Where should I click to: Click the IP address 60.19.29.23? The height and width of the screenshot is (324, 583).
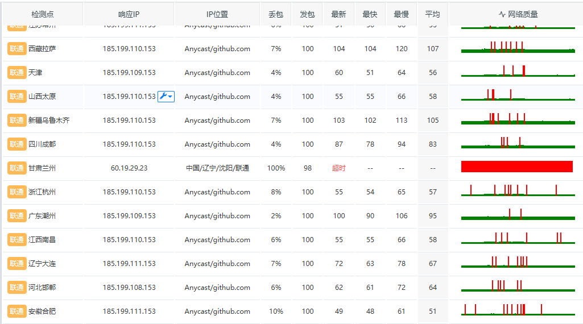point(129,168)
